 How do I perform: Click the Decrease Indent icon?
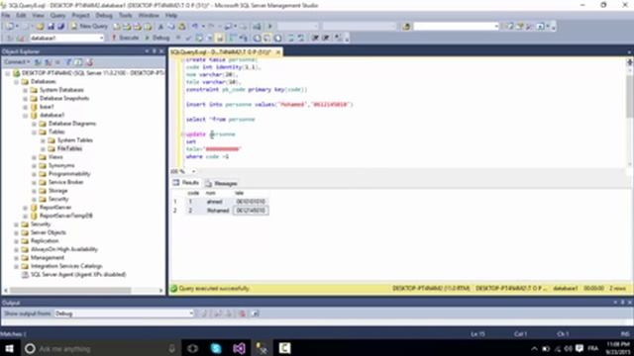tap(315, 38)
